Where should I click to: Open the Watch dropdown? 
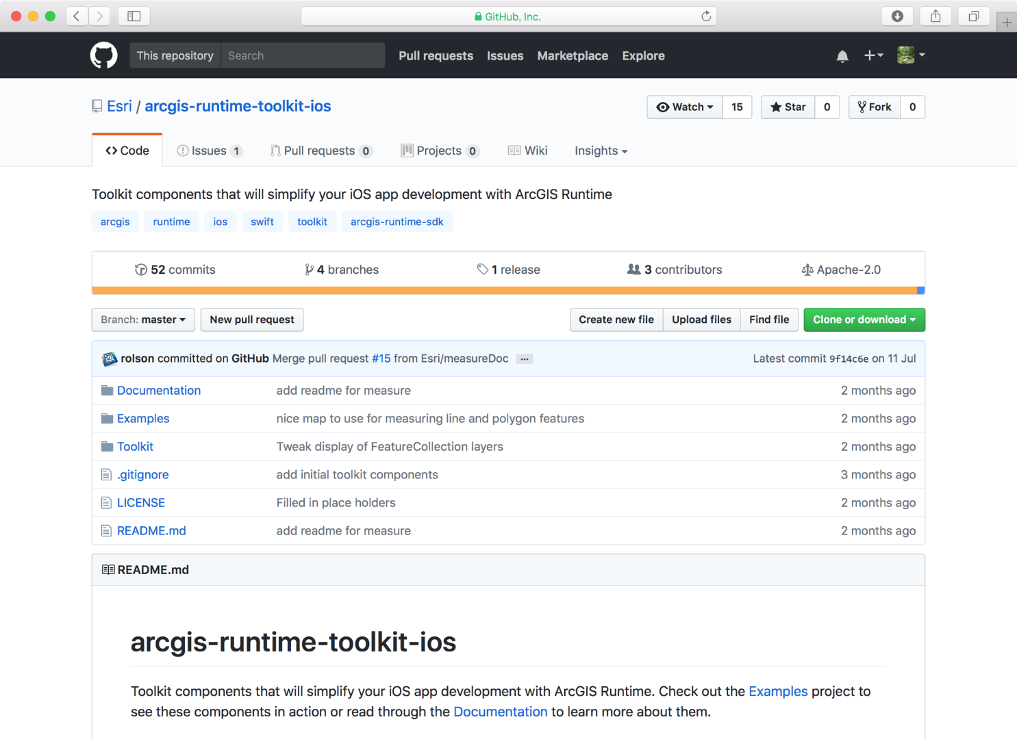click(x=685, y=107)
